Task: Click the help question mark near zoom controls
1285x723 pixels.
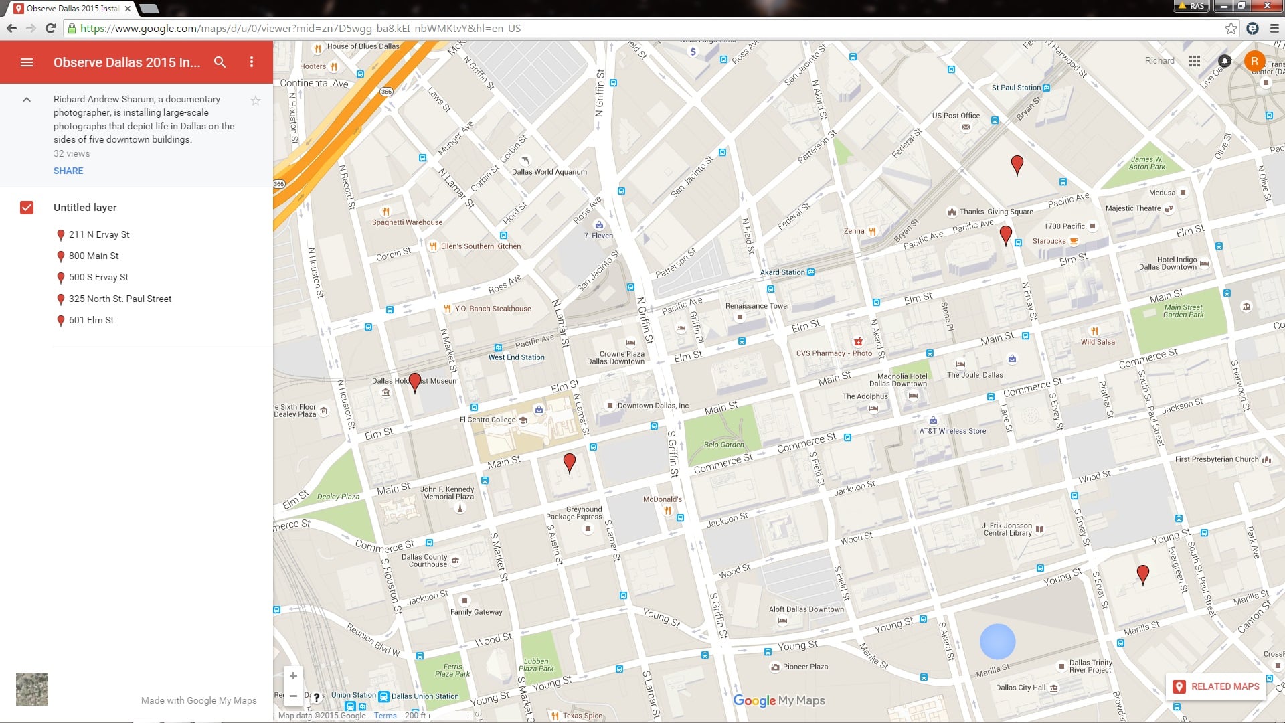Action: pos(317,696)
